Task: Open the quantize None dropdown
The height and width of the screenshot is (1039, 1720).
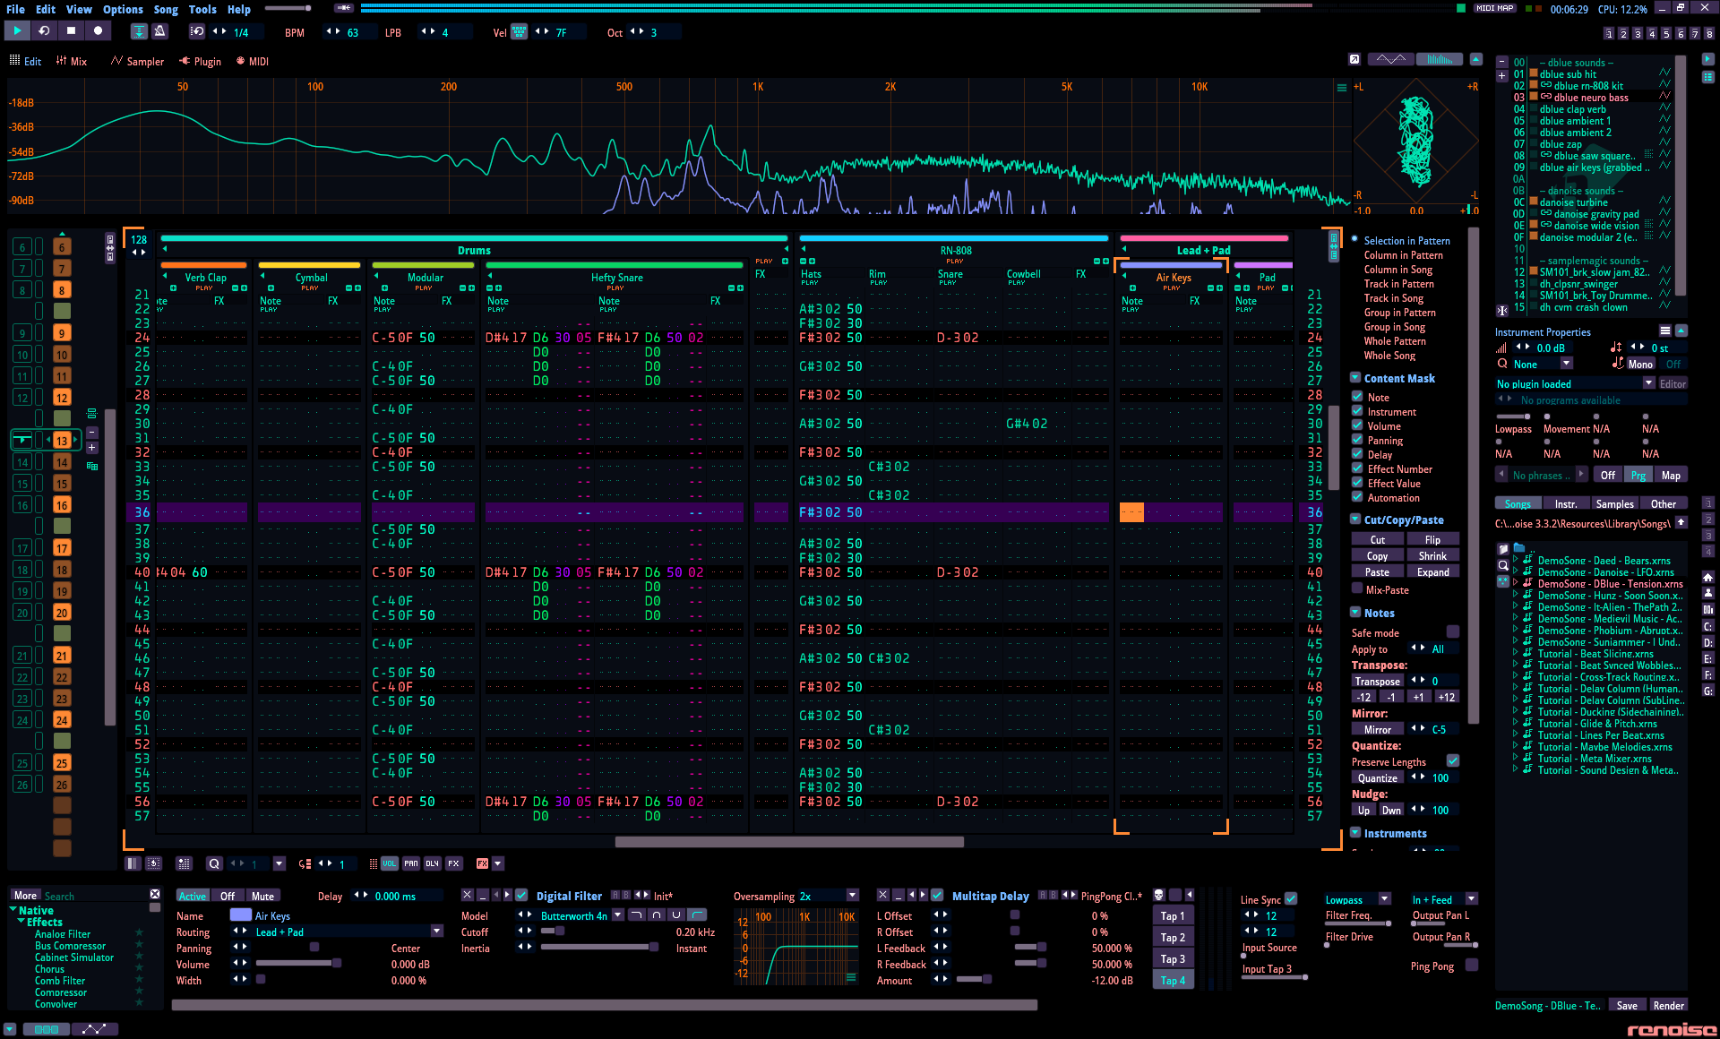Action: pos(1566,364)
